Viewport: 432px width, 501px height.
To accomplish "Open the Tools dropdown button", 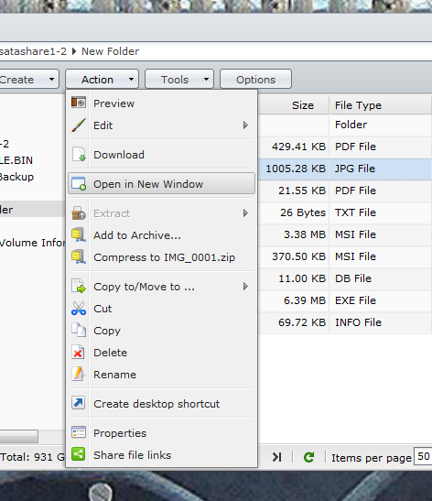I will pyautogui.click(x=179, y=79).
